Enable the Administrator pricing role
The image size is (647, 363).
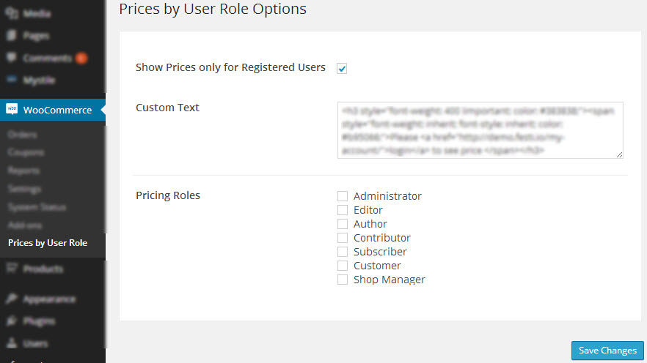343,196
